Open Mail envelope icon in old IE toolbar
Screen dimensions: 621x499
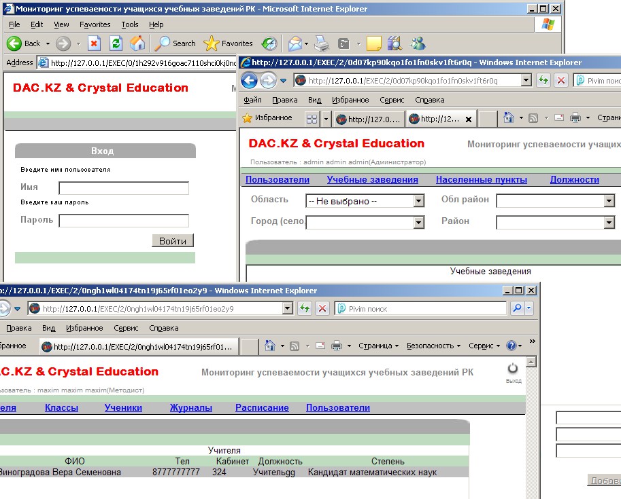[x=295, y=43]
